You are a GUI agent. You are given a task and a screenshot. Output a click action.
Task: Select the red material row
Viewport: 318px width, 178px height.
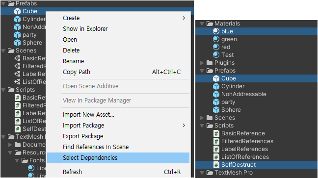point(256,47)
